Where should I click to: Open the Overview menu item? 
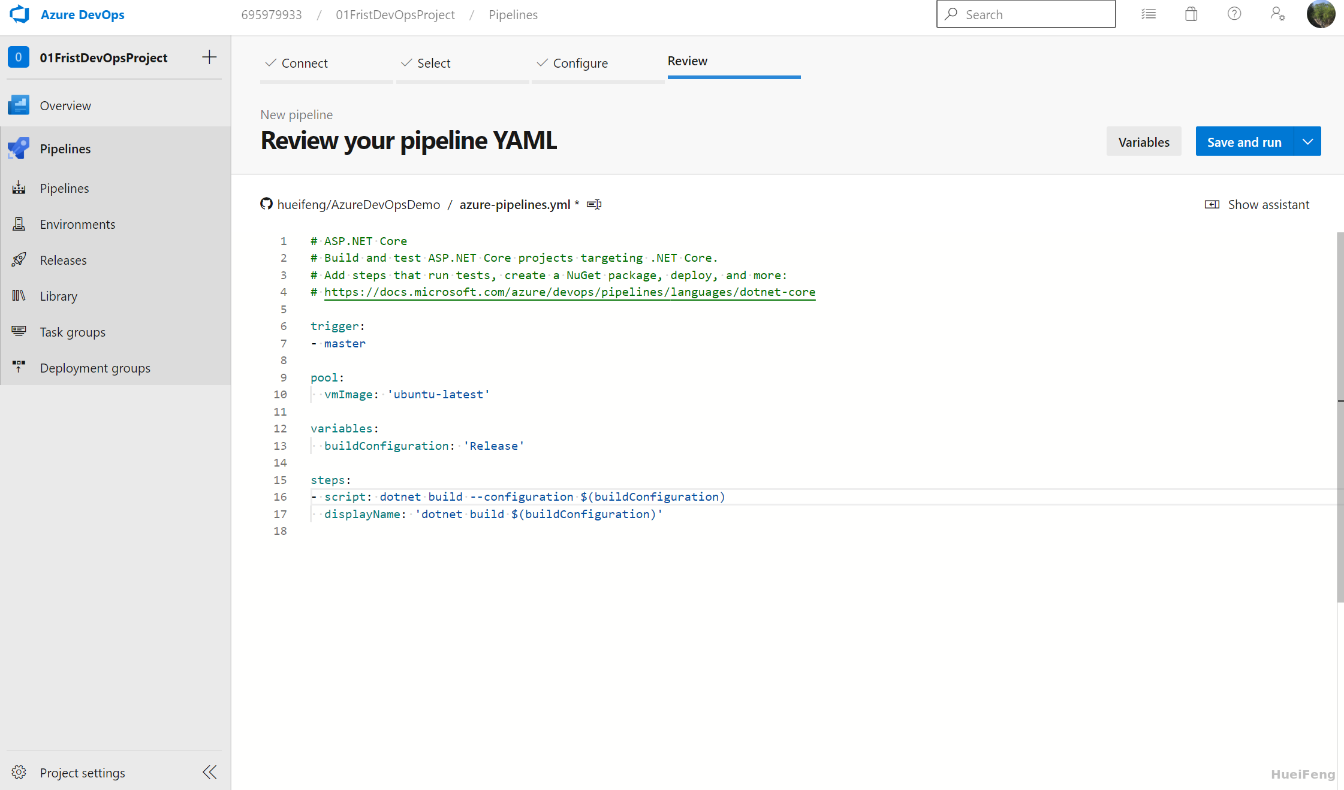[x=116, y=105]
